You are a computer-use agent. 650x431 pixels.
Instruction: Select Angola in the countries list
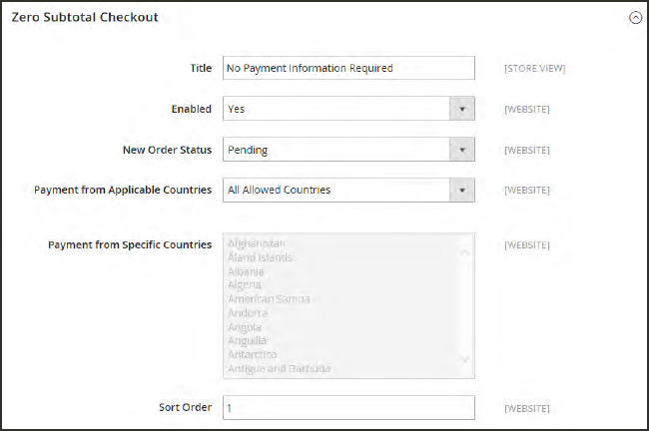tap(245, 327)
